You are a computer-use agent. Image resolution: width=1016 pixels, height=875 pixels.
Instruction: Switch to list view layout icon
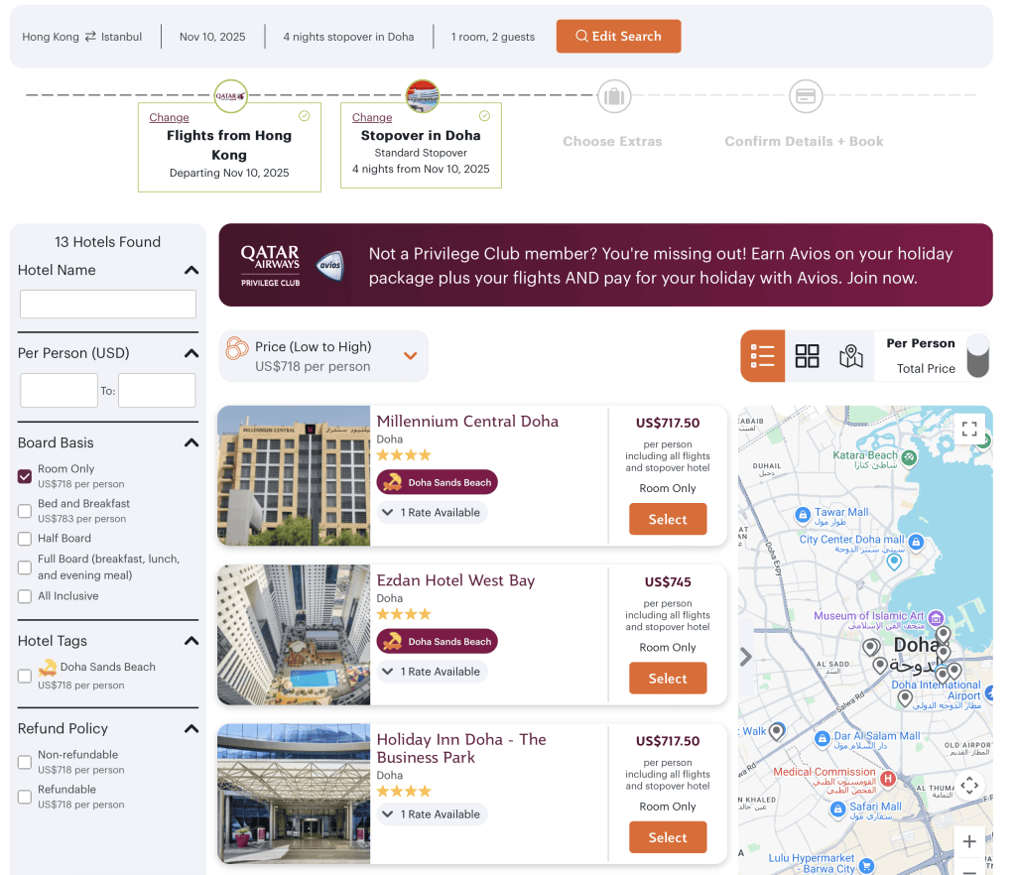(x=762, y=356)
